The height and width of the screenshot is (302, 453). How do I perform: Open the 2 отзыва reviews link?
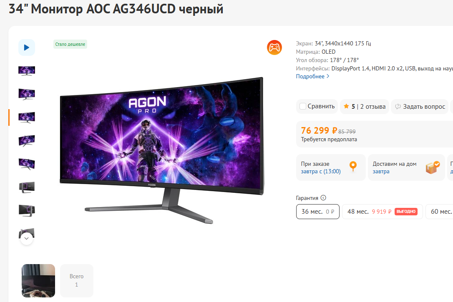click(x=372, y=107)
